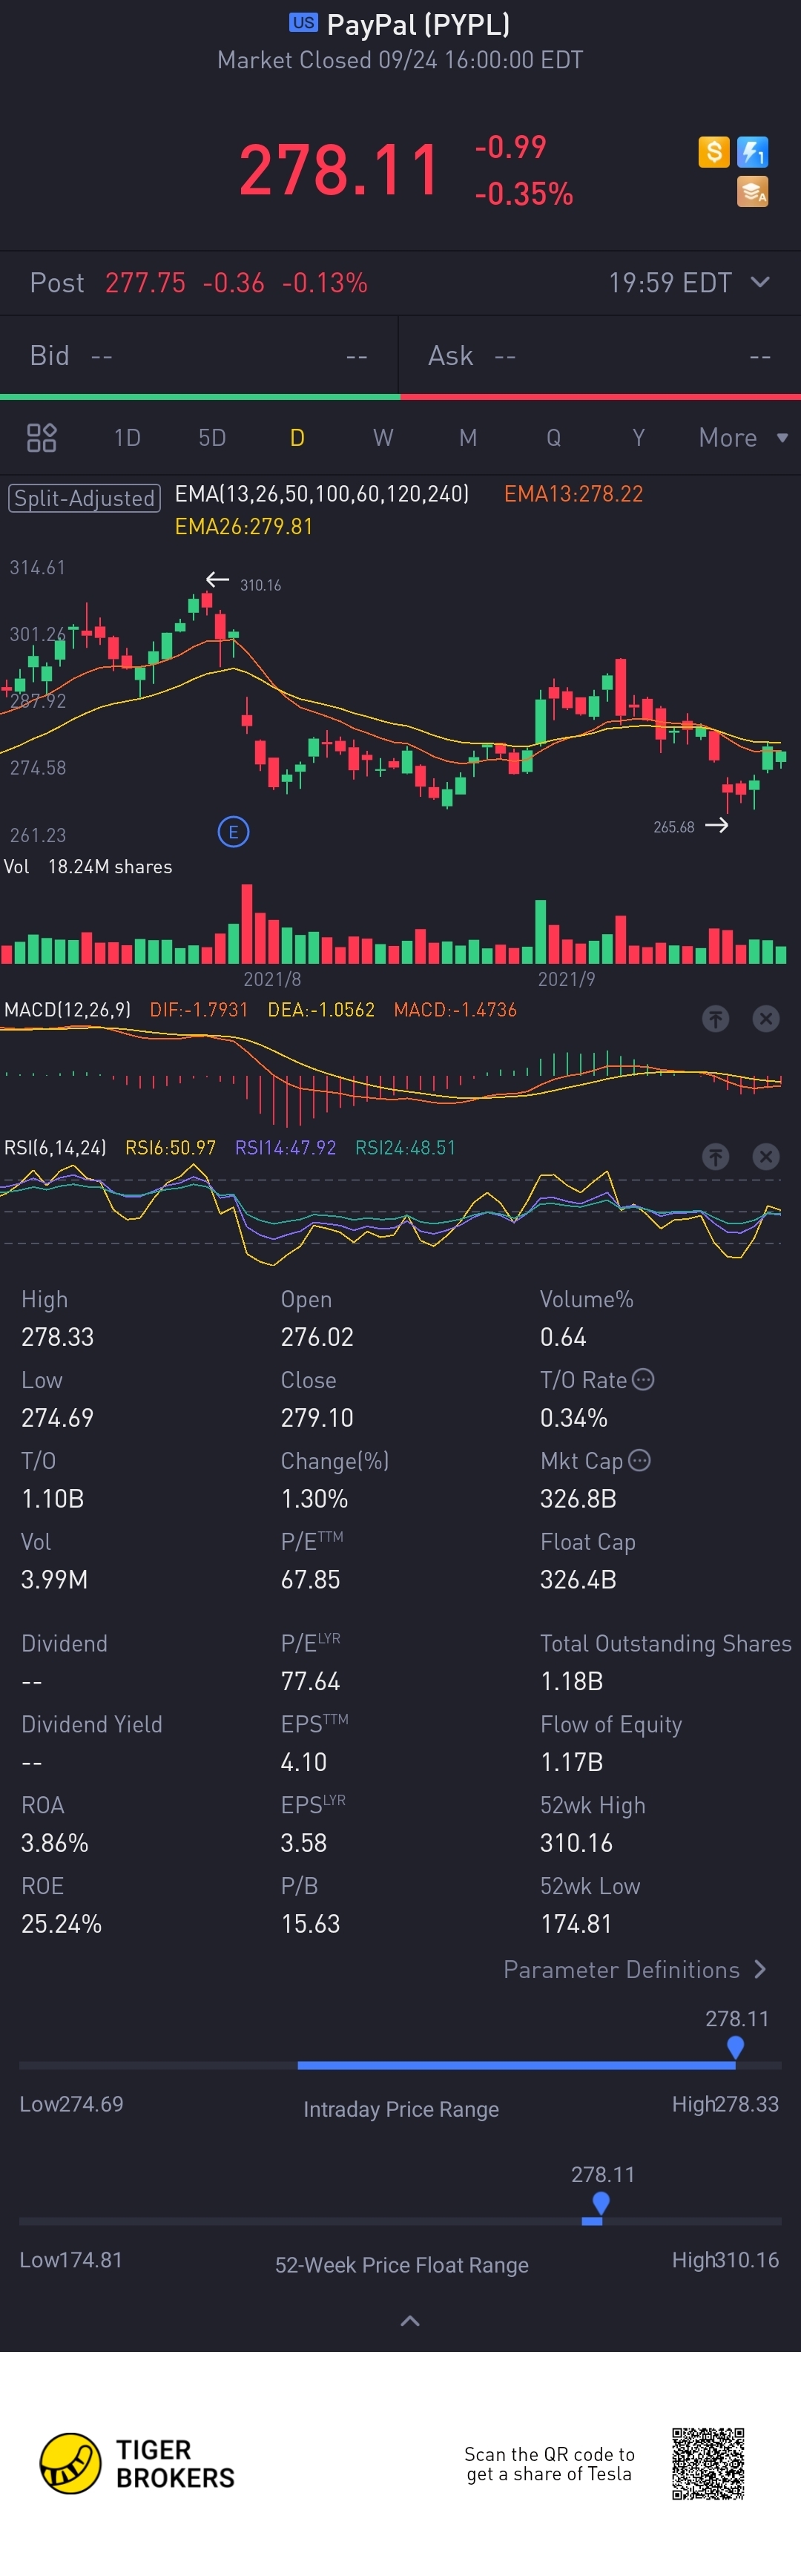Viewport: 801px width, 2576px height.
Task: Tap the tan stacked layers icon
Action: point(752,191)
